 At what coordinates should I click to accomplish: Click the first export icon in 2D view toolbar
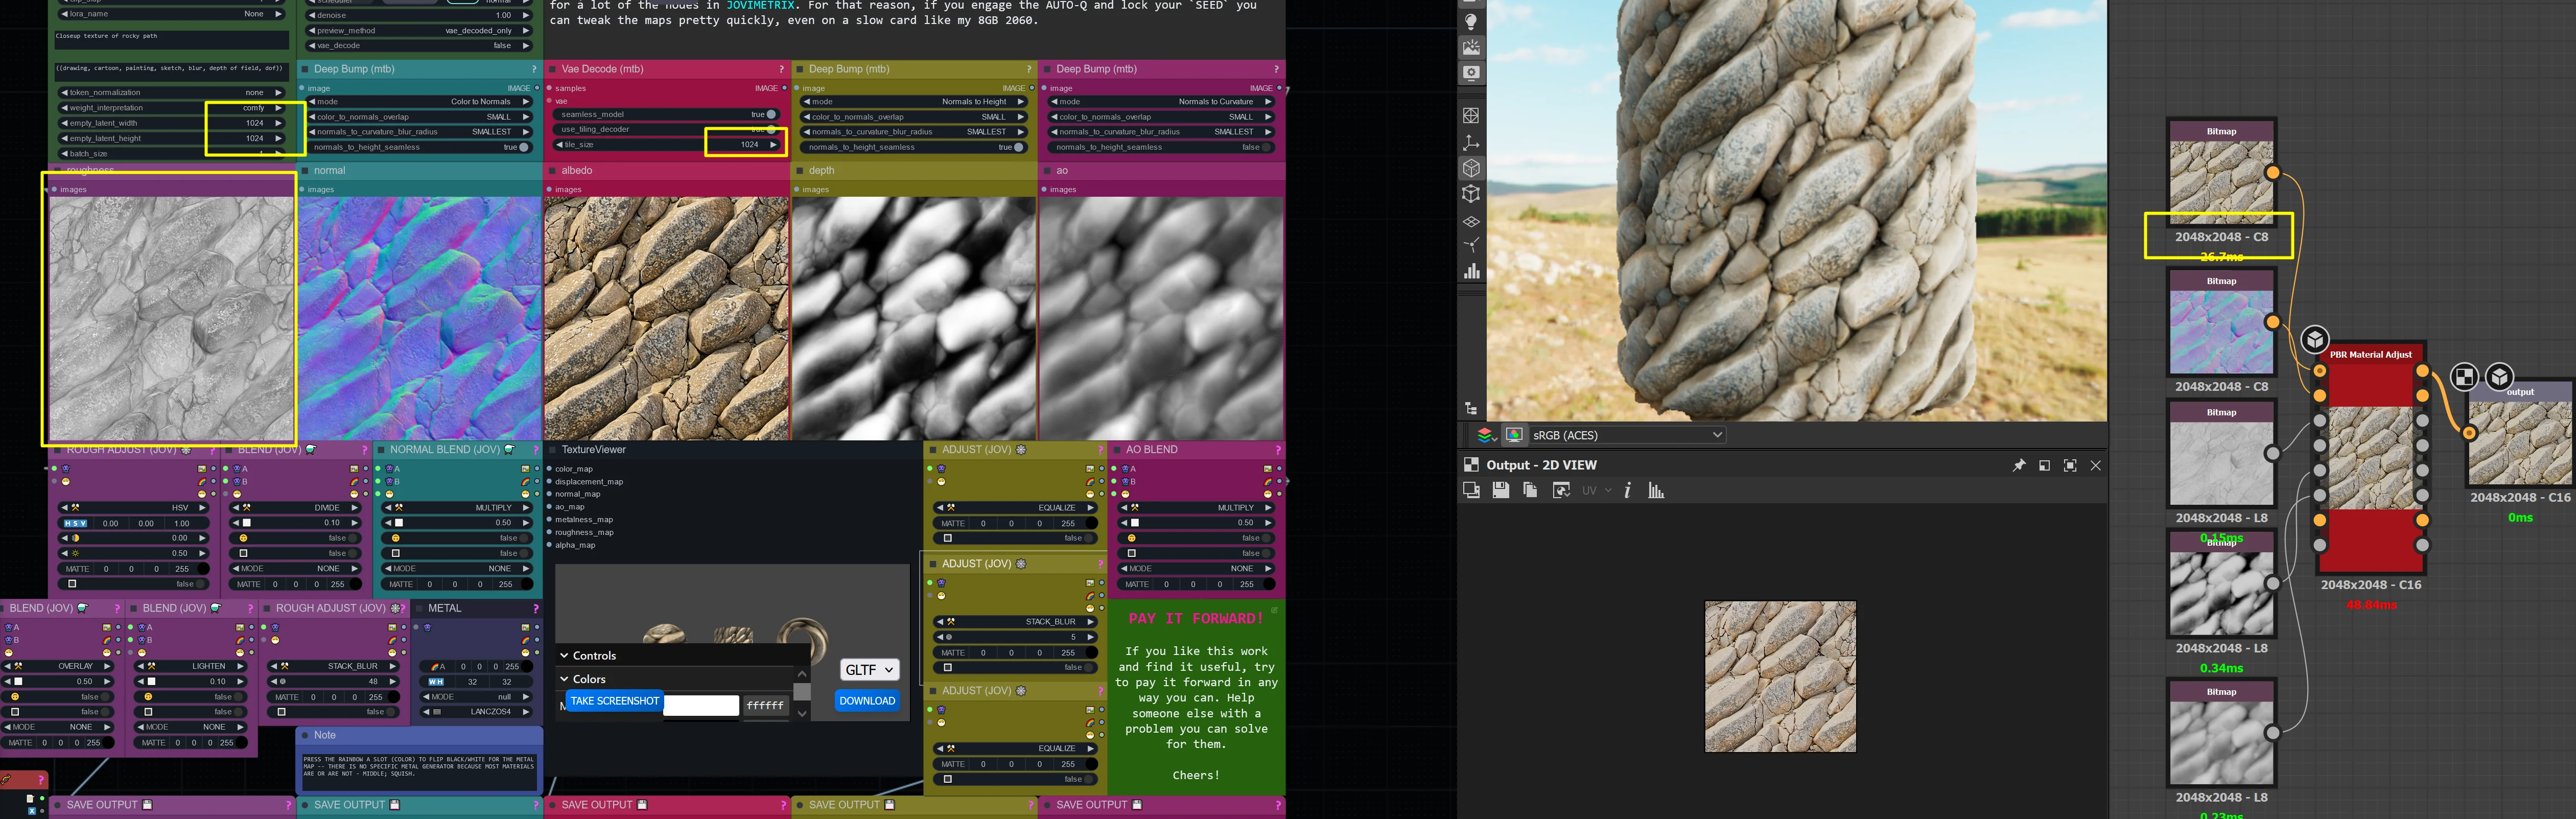coord(1471,490)
